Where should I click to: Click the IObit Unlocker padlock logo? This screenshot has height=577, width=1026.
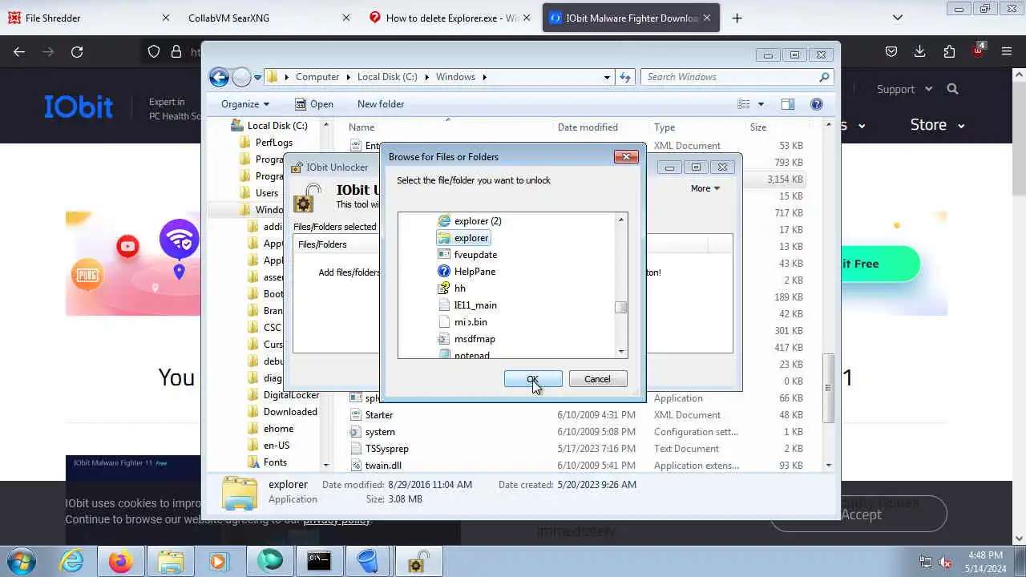click(x=308, y=198)
